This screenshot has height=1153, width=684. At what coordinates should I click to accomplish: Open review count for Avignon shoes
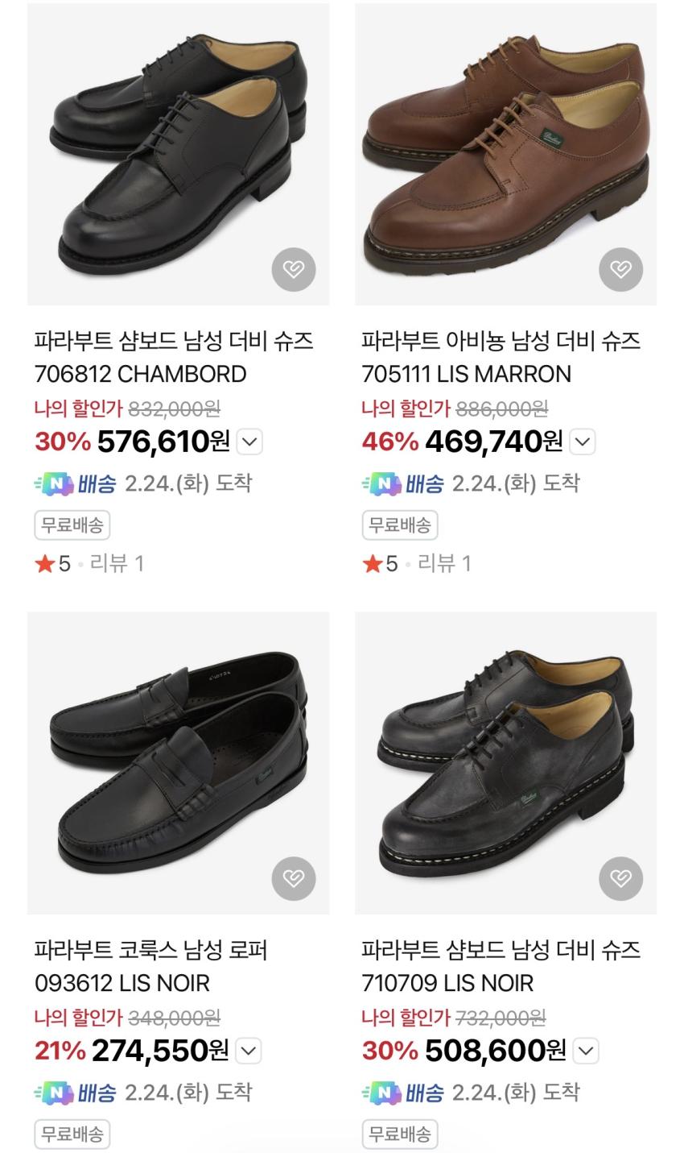tap(444, 564)
